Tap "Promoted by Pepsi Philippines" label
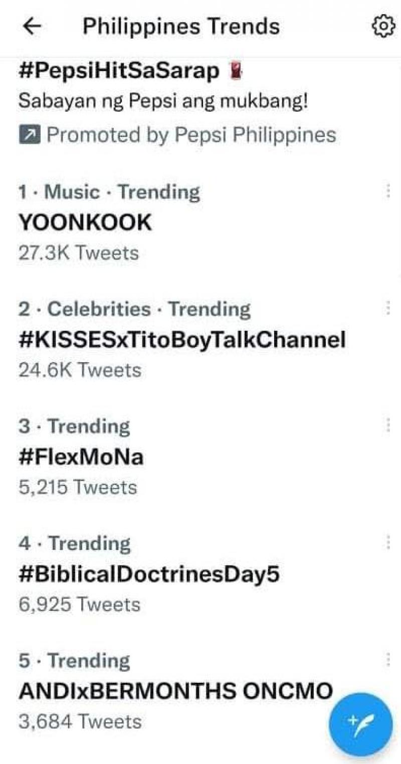 pyautogui.click(x=191, y=135)
